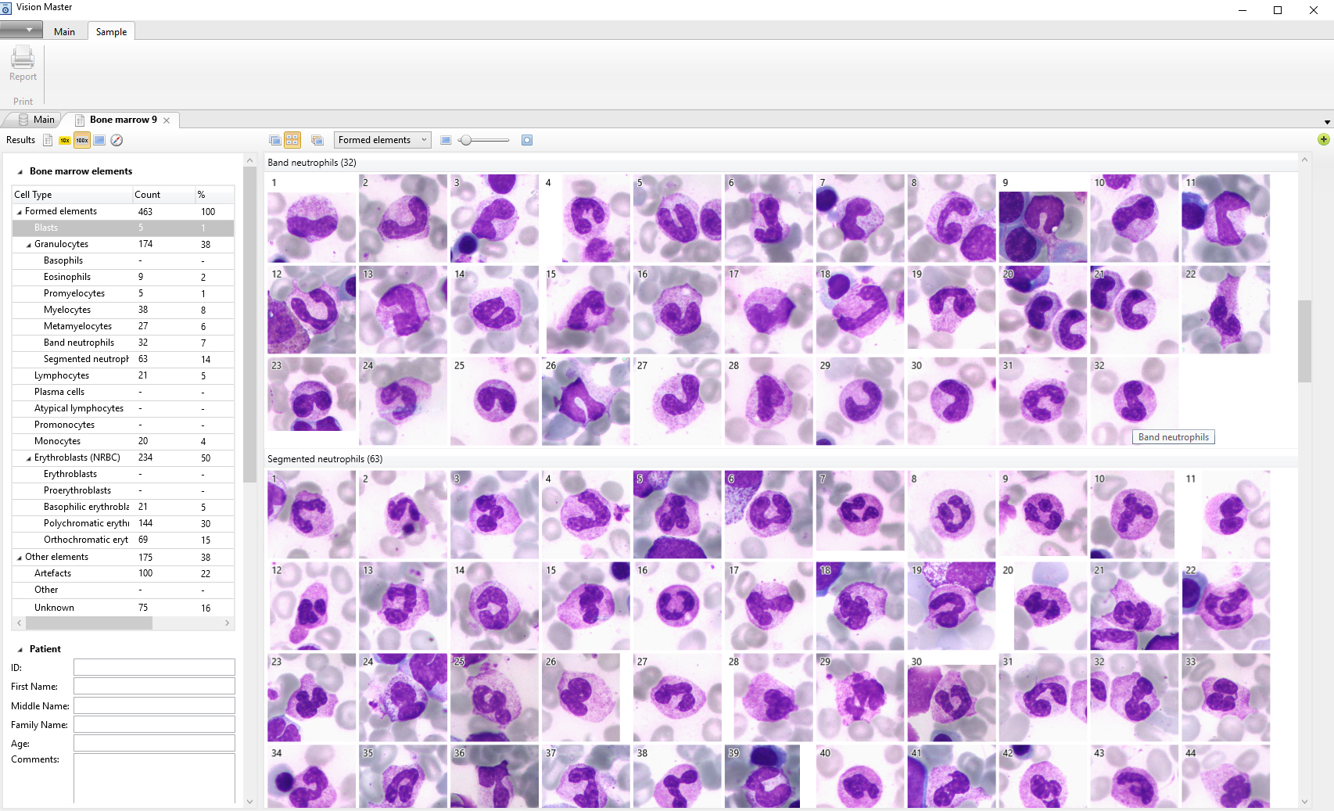Select Band neutrophil thumbnail number 9
The height and width of the screenshot is (811, 1334).
pyautogui.click(x=1043, y=218)
